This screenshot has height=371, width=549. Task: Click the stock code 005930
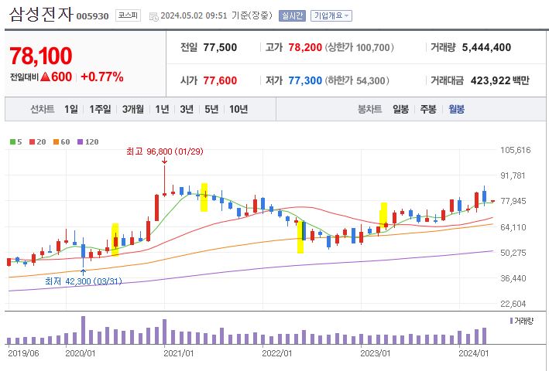tap(92, 16)
